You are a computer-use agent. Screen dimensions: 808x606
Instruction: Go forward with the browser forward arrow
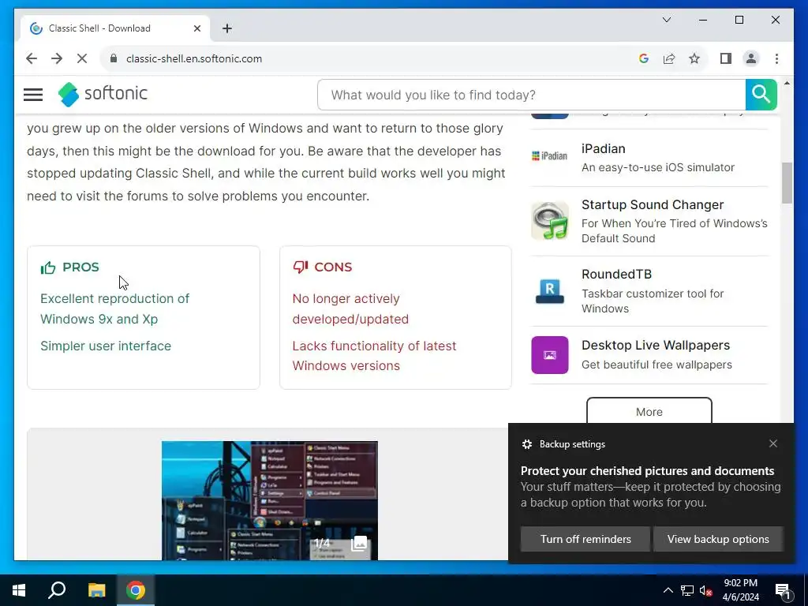(x=57, y=58)
